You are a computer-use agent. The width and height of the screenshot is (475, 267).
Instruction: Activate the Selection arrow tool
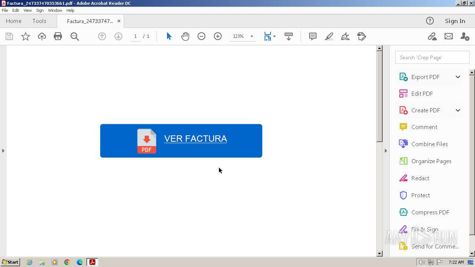click(x=169, y=36)
